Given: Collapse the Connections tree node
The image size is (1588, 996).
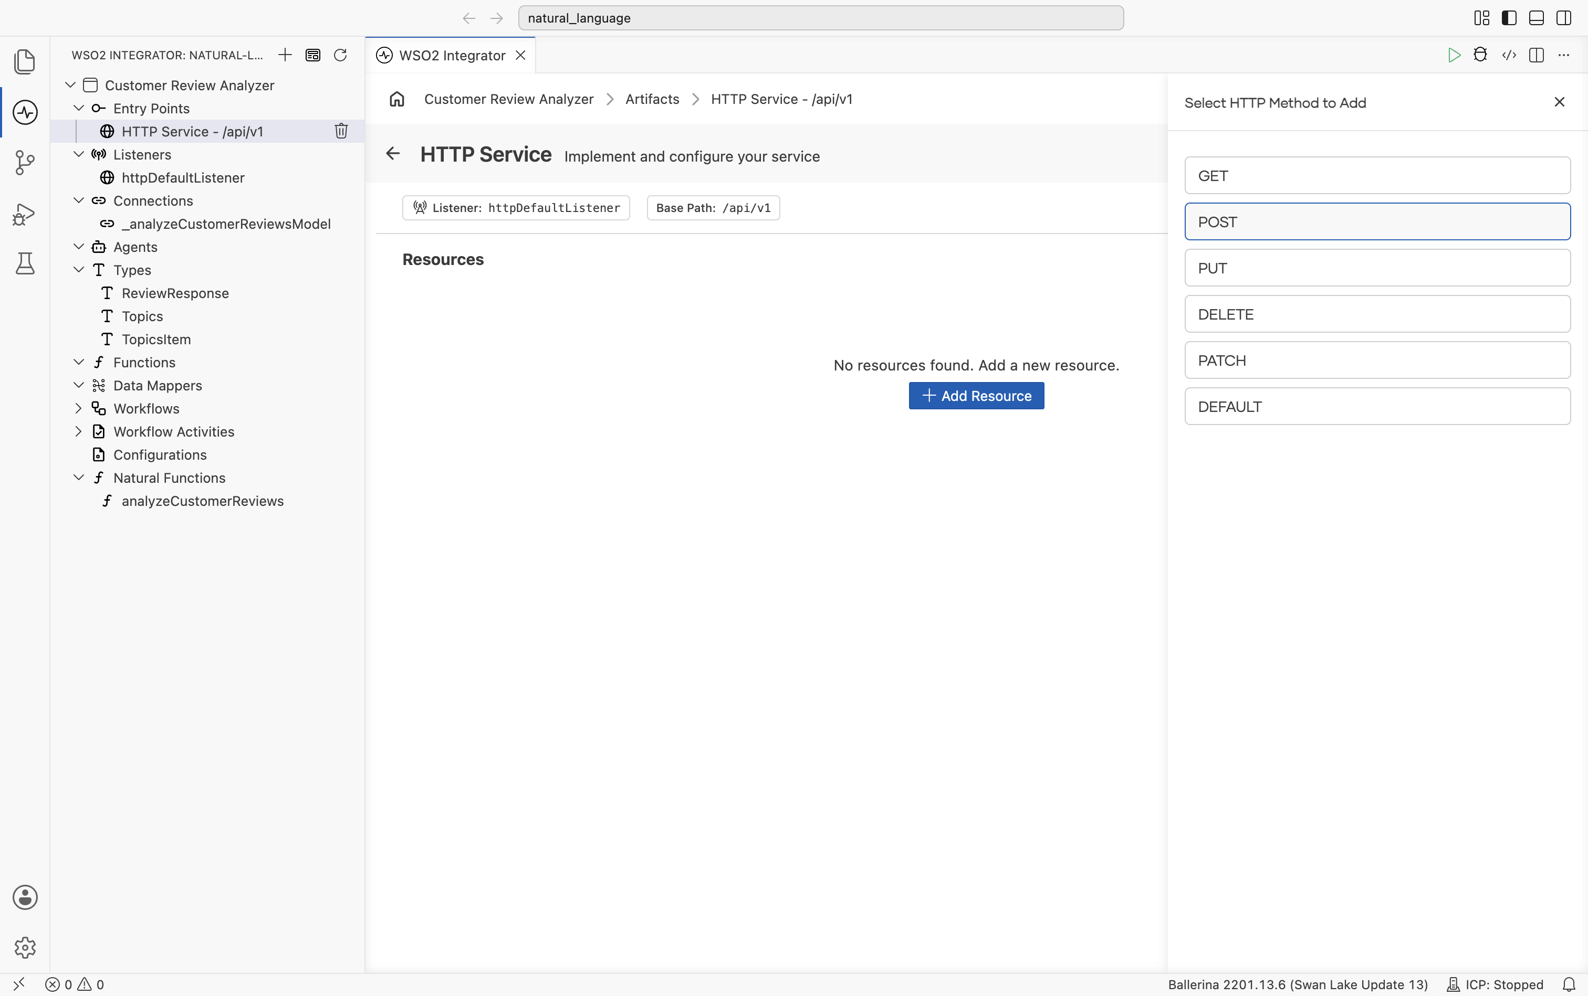Looking at the screenshot, I should (x=78, y=200).
